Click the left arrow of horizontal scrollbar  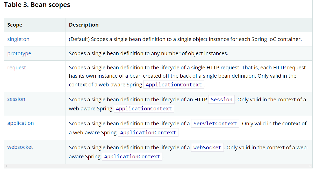pos(5,166)
